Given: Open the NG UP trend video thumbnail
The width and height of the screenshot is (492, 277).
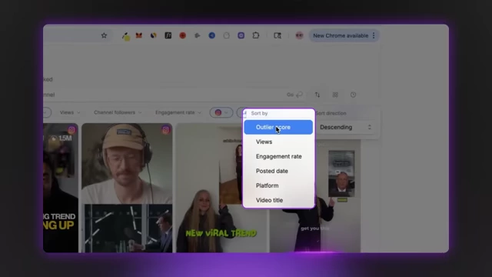Looking at the screenshot, I should point(61,188).
